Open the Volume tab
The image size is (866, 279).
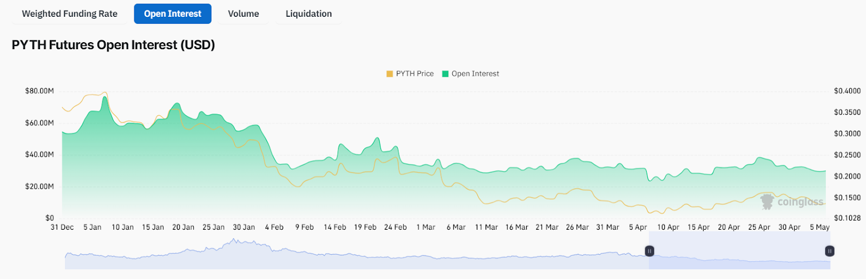pyautogui.click(x=243, y=14)
